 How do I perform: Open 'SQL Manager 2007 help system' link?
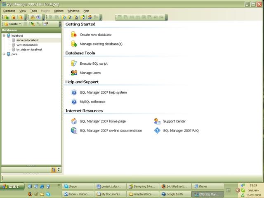point(103,92)
